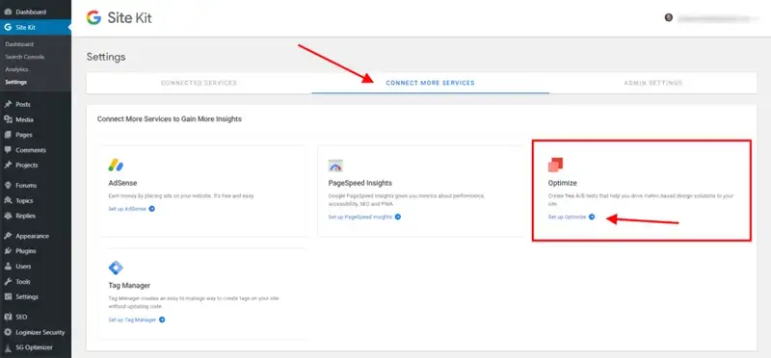Click the Media library icon

8,120
